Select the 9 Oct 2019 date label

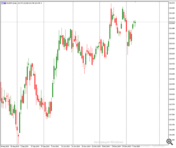[x=55, y=146]
